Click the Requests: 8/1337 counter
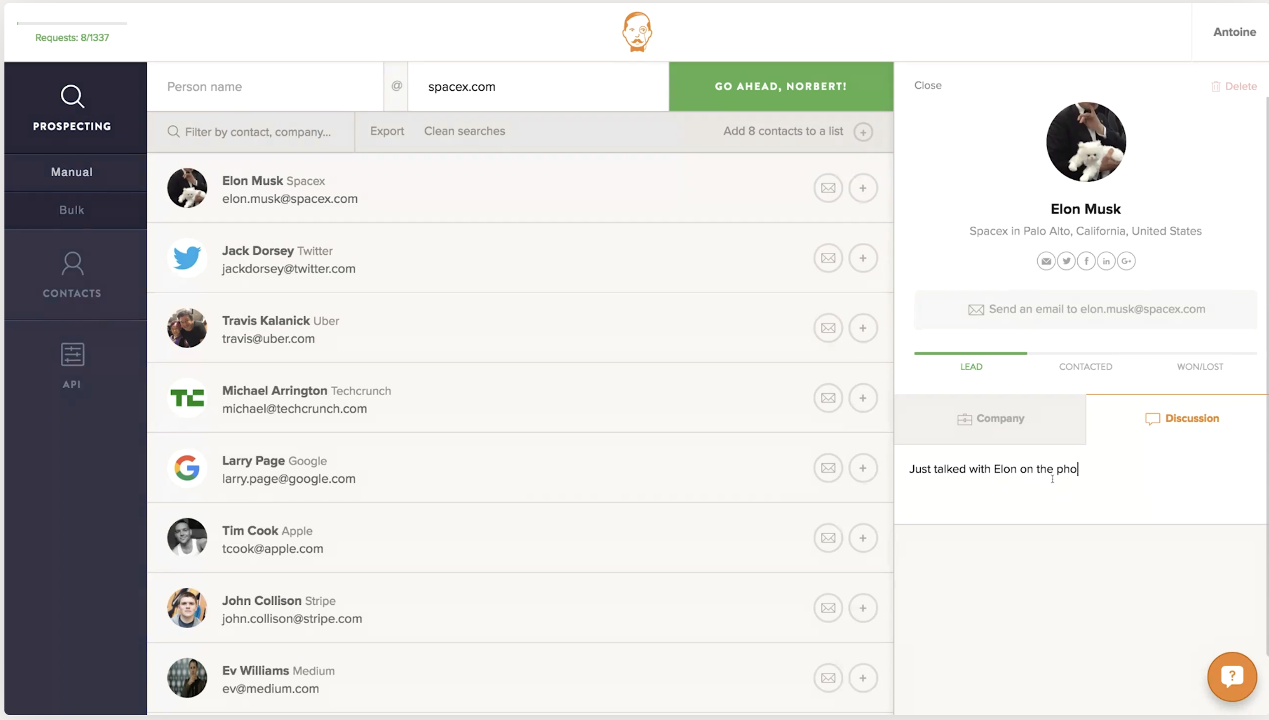Viewport: 1269px width, 720px height. 72,38
